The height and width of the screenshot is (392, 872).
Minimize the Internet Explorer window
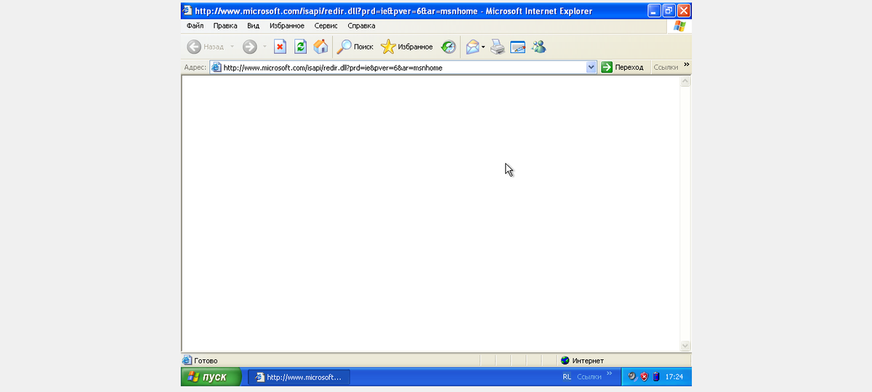(654, 11)
